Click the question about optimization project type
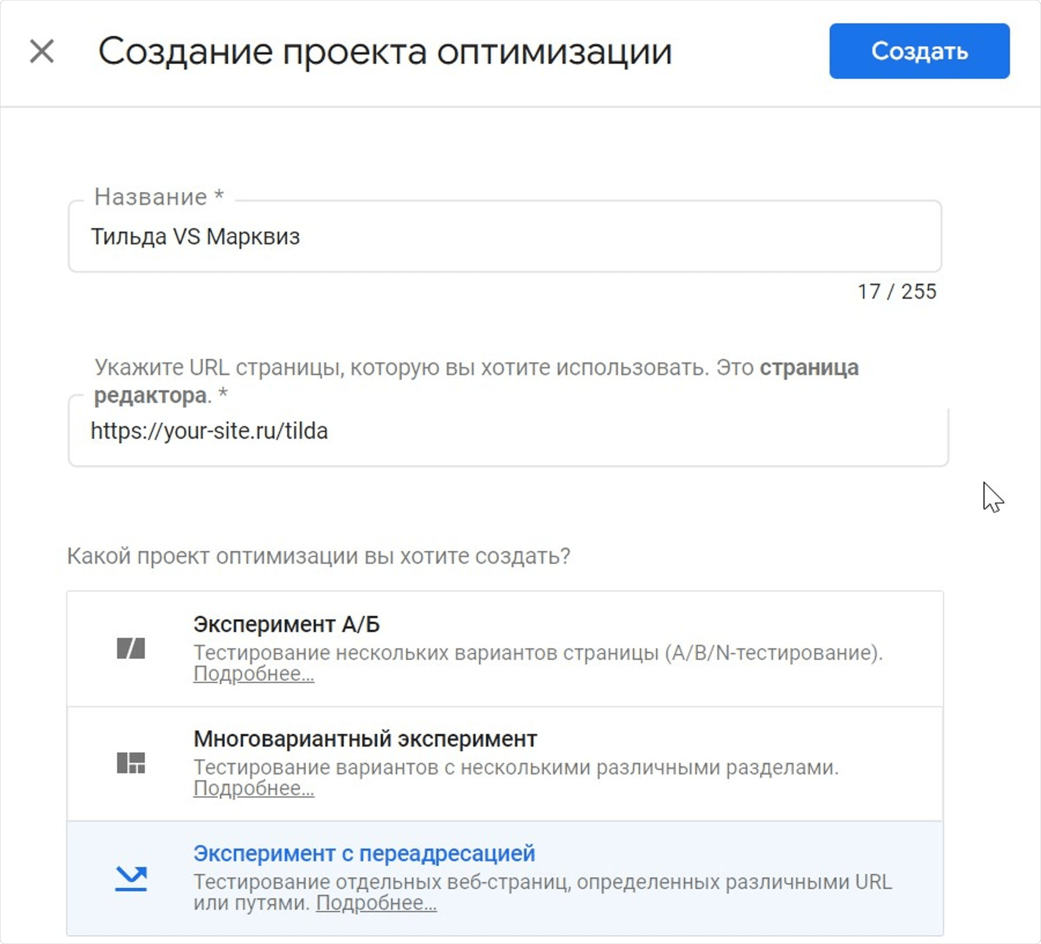 (x=318, y=556)
